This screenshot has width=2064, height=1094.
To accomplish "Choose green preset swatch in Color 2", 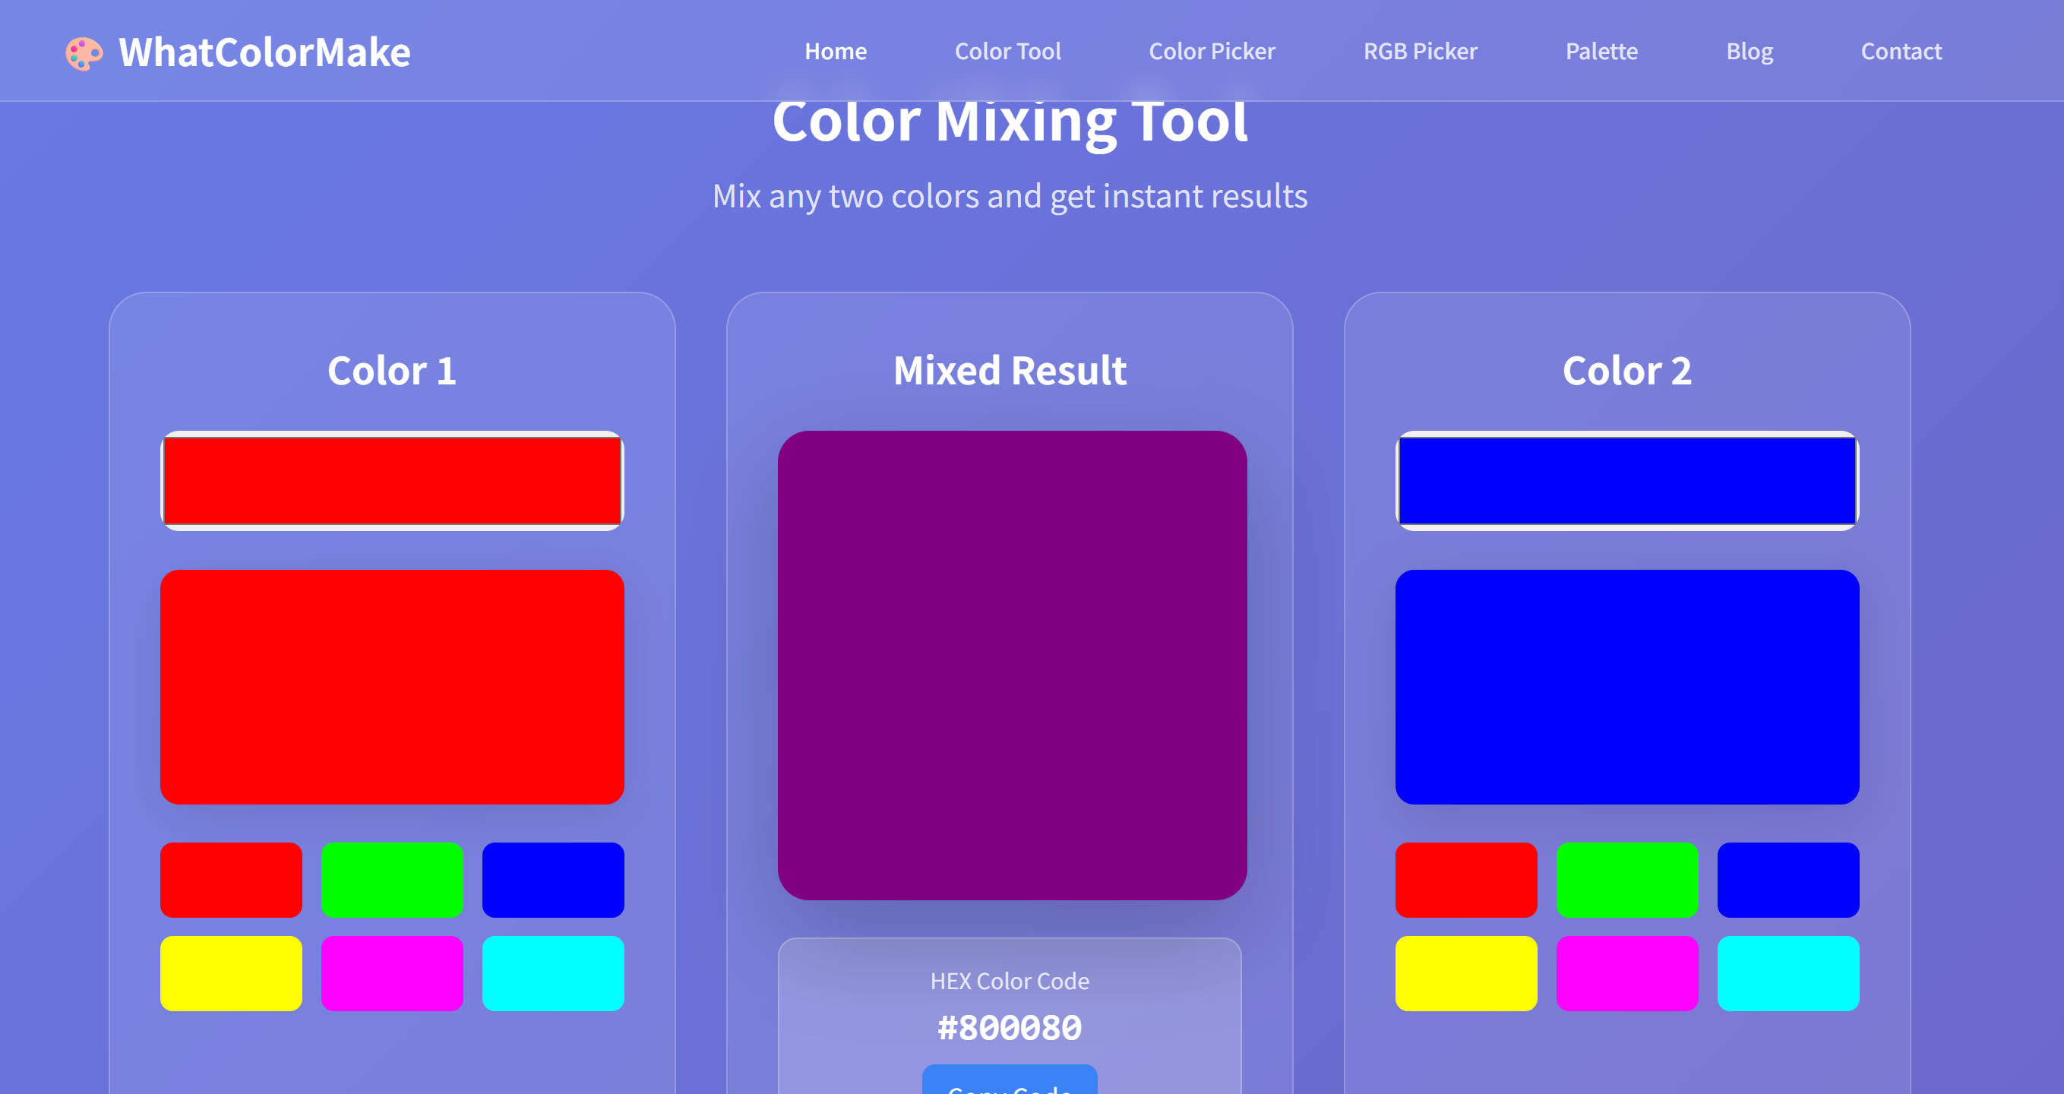I will (x=1626, y=879).
